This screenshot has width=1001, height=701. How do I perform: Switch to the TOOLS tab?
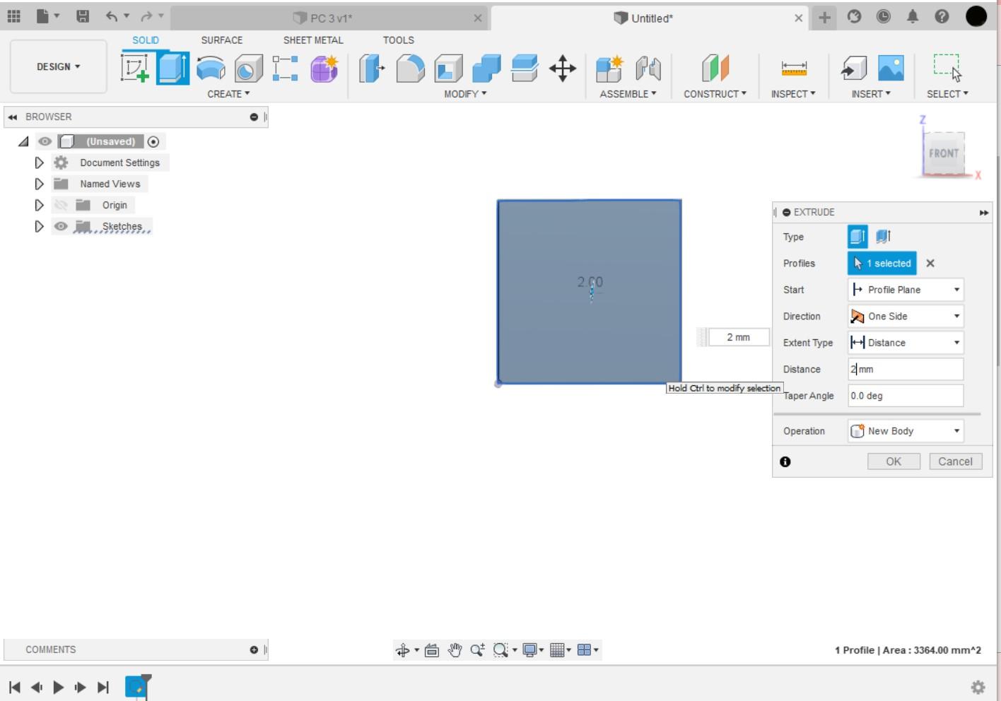pyautogui.click(x=399, y=40)
